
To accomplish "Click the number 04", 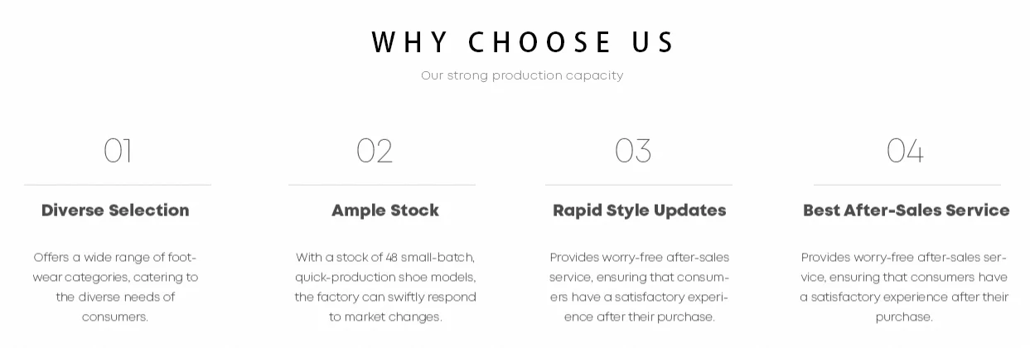I will pos(905,151).
